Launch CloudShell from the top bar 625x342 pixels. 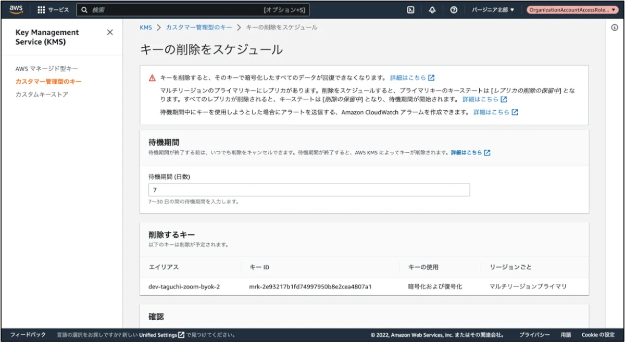(x=410, y=10)
